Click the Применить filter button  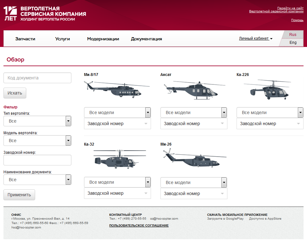point(19,195)
